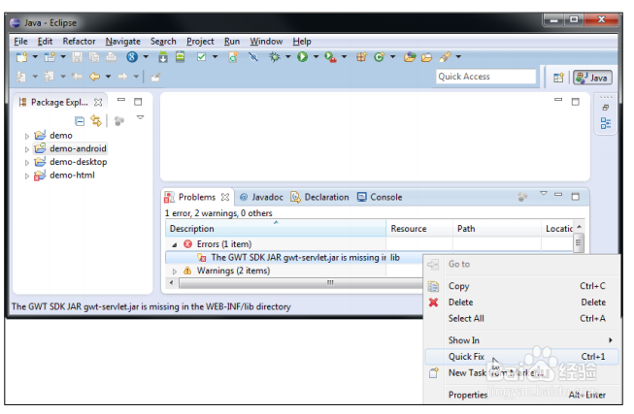Image resolution: width=634 pixels, height=414 pixels.
Task: Choose Delete from the context menu
Action: (521, 303)
